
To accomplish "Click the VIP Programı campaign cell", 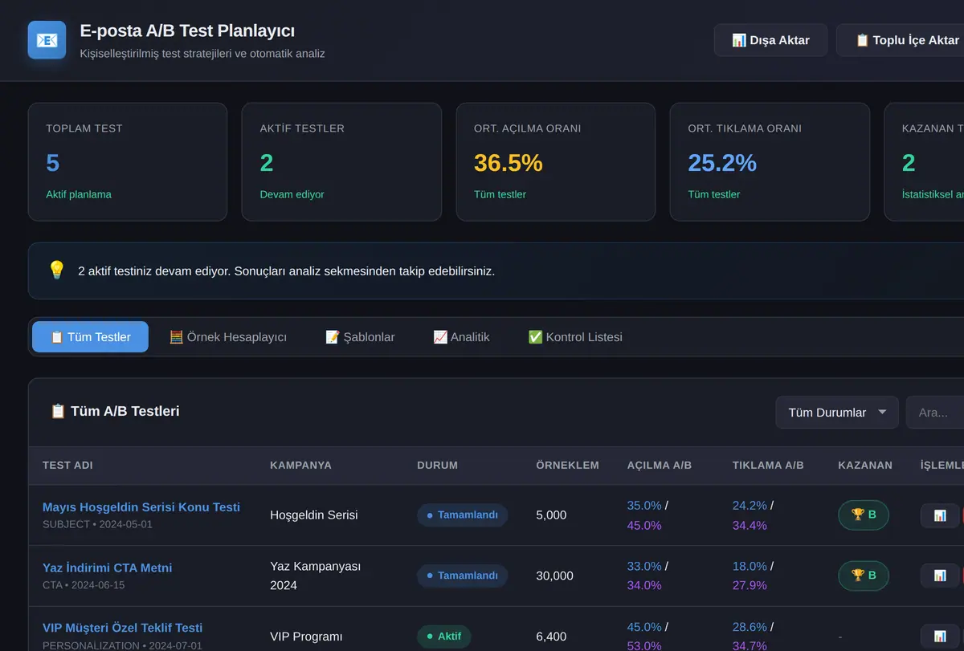I will 306,637.
